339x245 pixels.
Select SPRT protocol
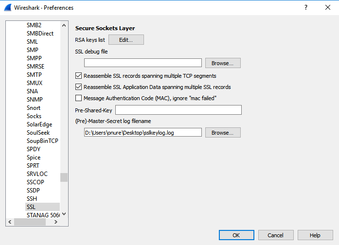tap(33, 166)
